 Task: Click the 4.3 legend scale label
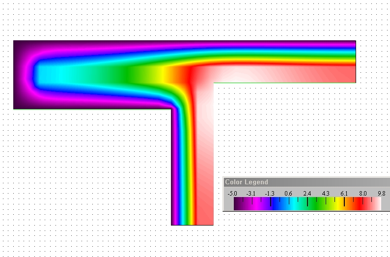326,194
